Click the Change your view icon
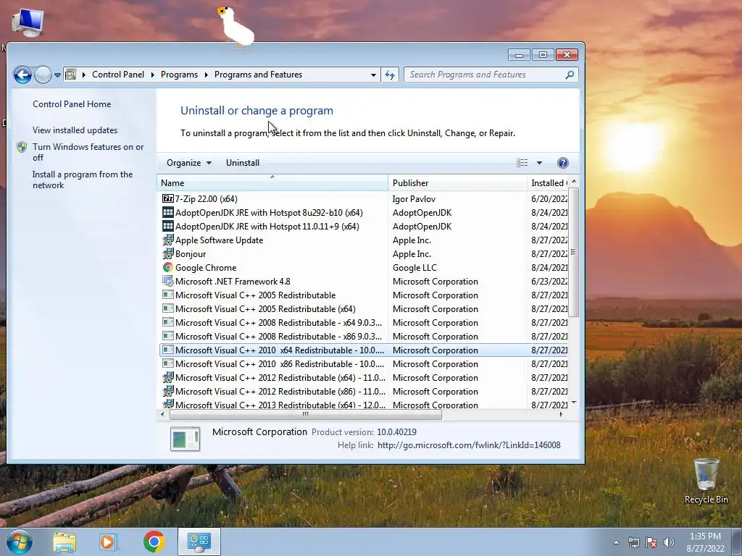Screen dimensions: 742x556 [522, 163]
